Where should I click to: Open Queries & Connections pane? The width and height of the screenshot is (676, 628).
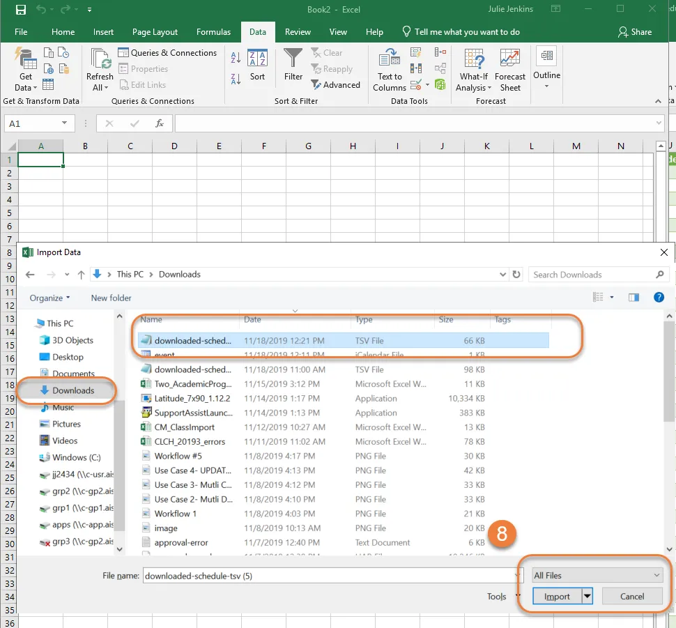point(167,52)
